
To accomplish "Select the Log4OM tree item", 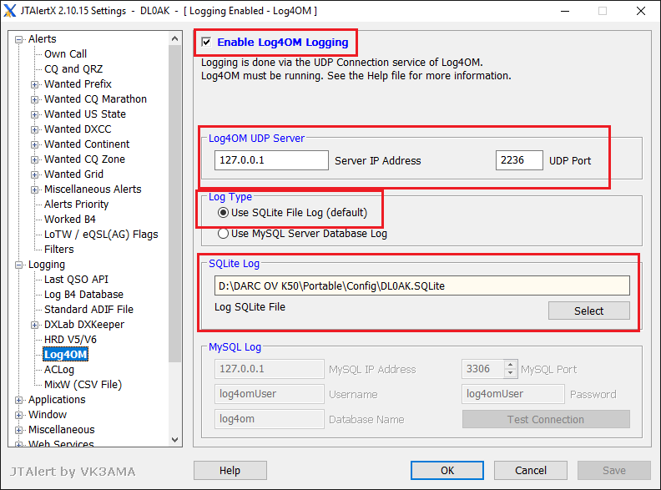I will pos(65,354).
